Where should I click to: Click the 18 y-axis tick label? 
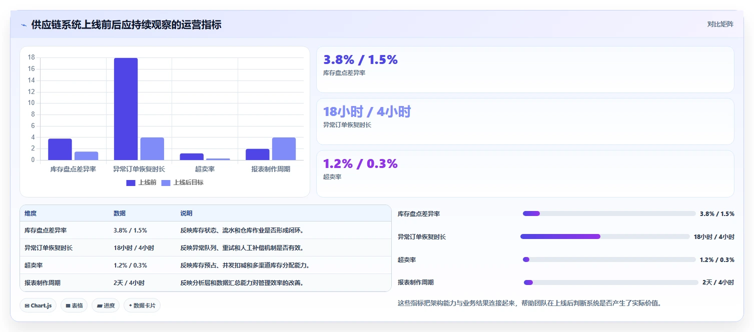(x=31, y=57)
